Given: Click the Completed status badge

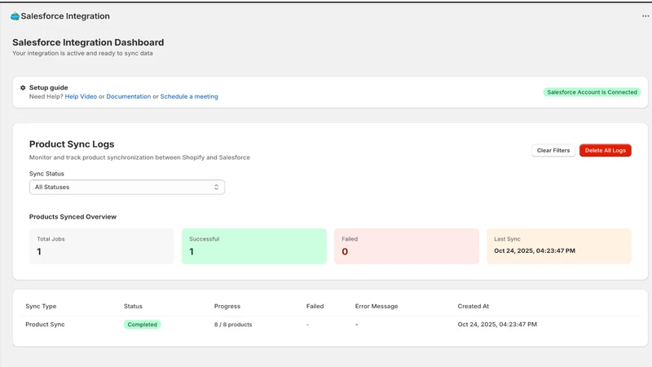Looking at the screenshot, I should [142, 325].
